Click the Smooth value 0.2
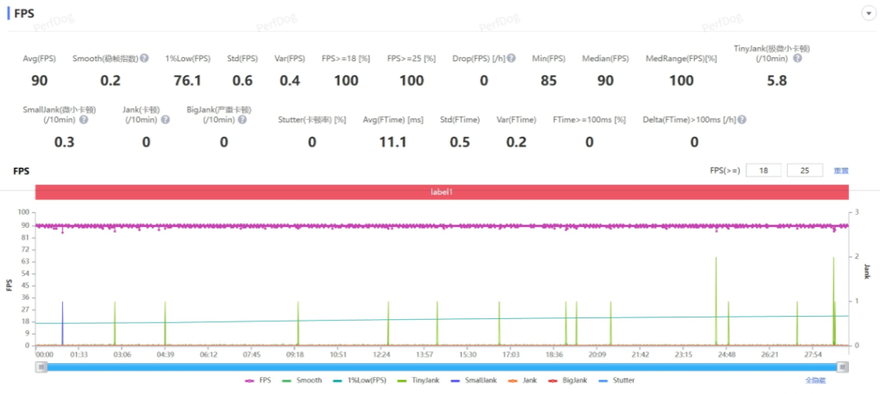Image resolution: width=880 pixels, height=394 pixels. coord(111,81)
